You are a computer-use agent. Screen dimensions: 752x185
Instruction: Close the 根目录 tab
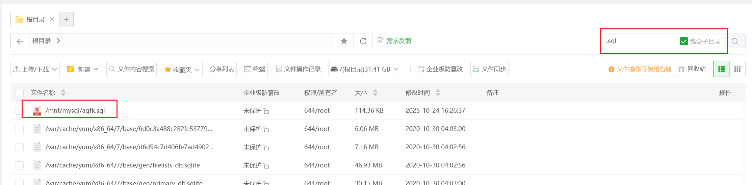pyautogui.click(x=52, y=19)
